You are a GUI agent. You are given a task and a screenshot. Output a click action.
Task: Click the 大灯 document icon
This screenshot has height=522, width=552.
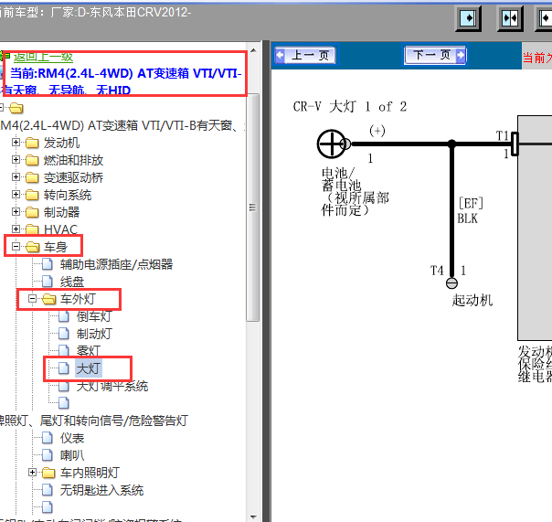point(64,368)
